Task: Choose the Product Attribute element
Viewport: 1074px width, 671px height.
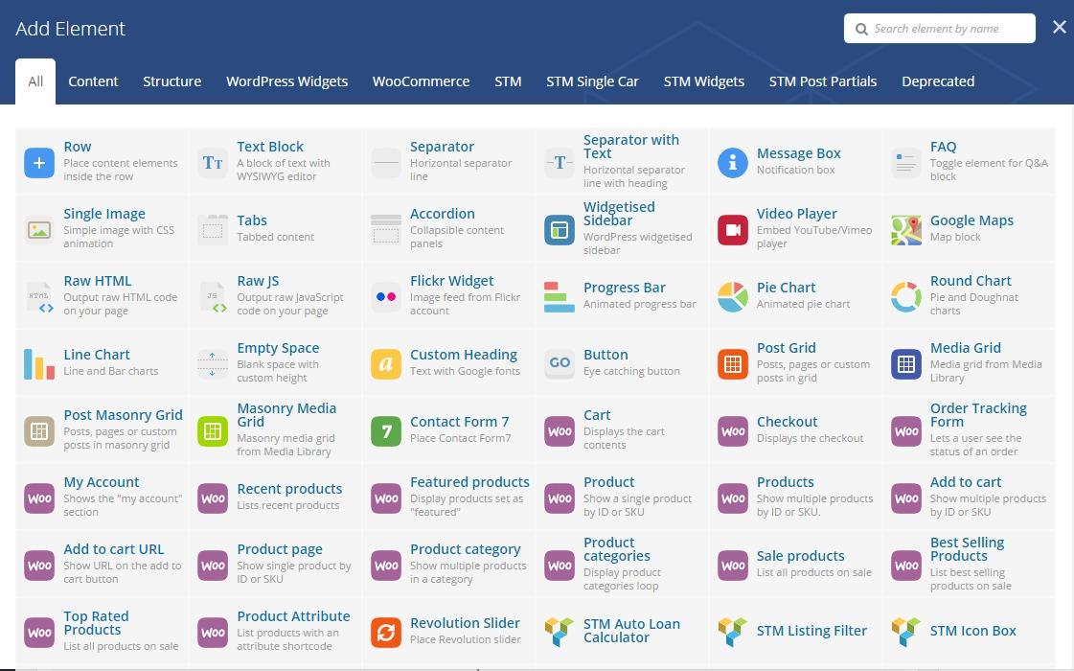Action: [275, 631]
